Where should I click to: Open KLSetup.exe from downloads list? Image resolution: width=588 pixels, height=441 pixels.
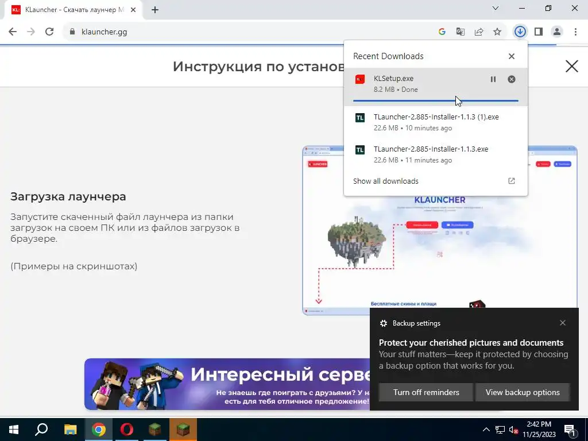[x=436, y=87]
